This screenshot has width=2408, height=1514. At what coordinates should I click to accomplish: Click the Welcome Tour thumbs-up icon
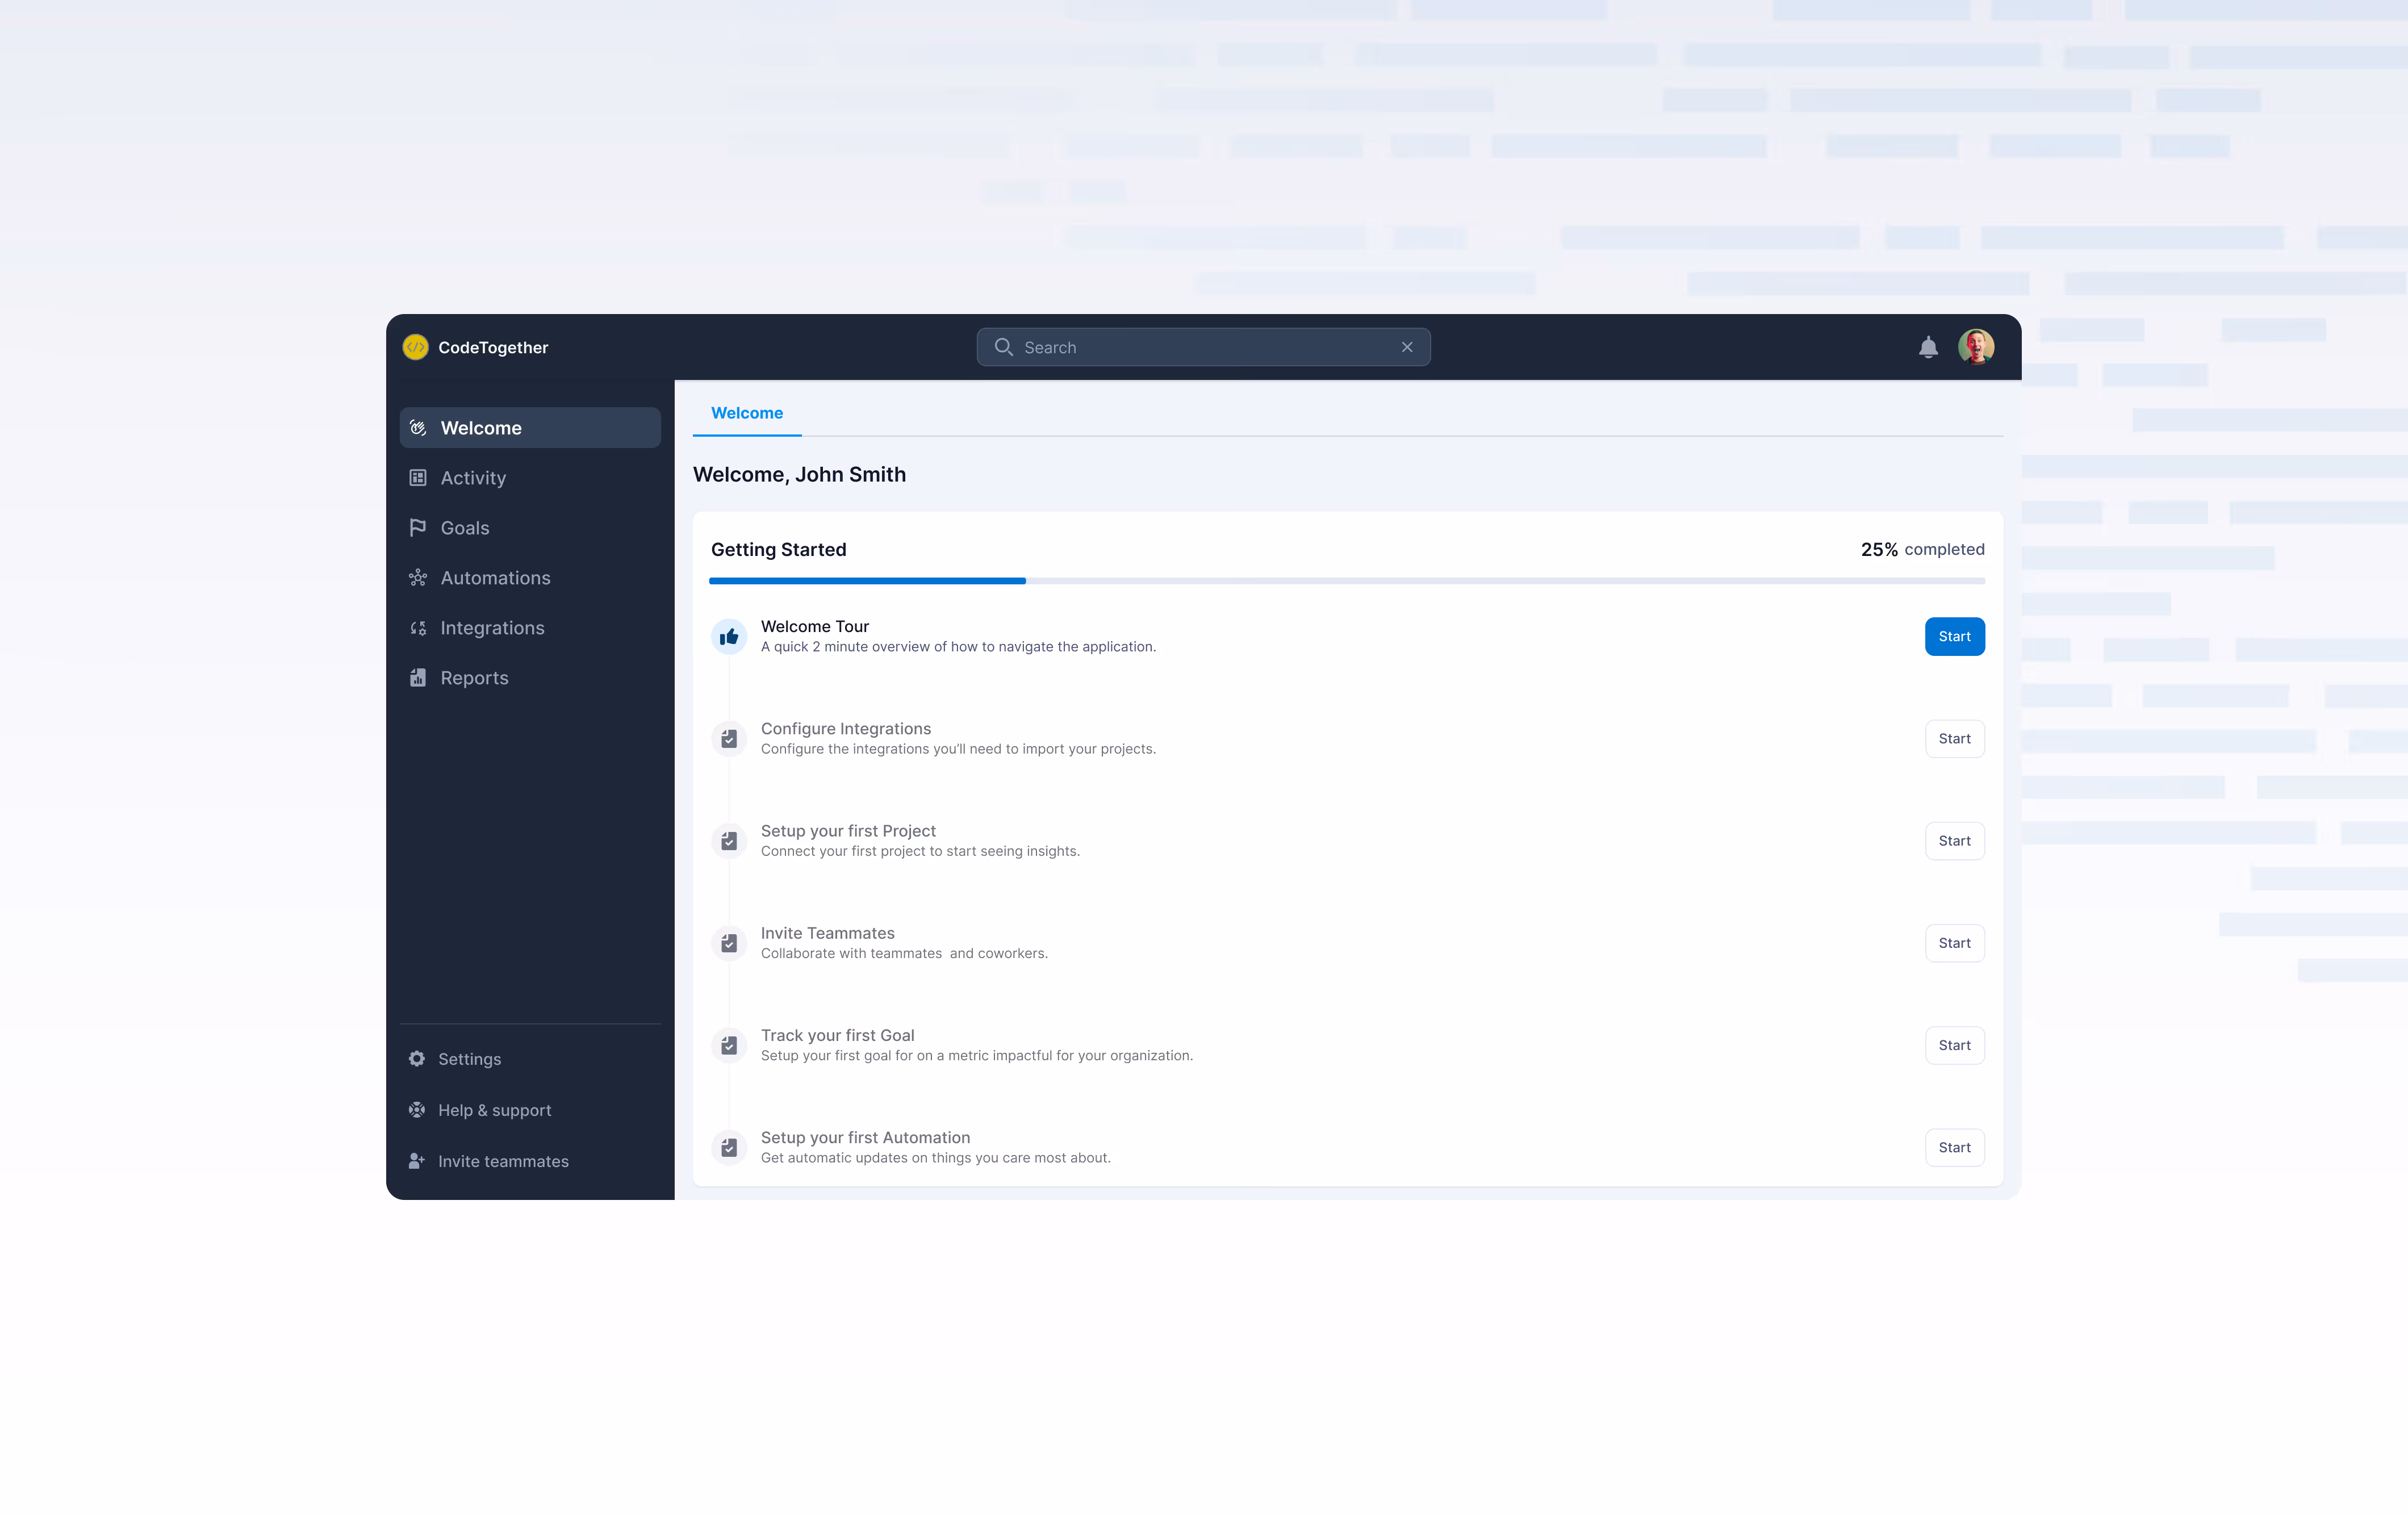[x=729, y=637]
